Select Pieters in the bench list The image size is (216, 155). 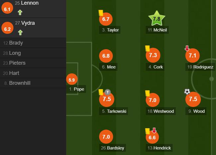click(x=33, y=63)
